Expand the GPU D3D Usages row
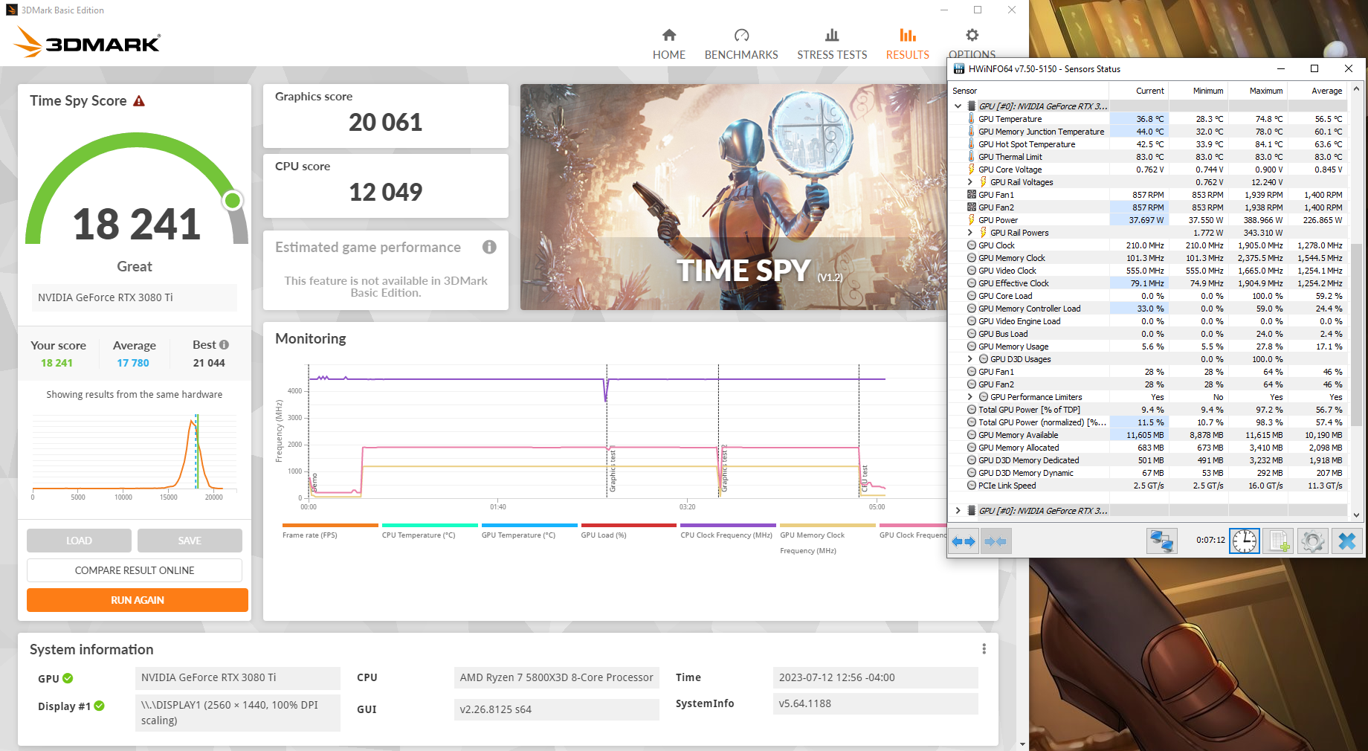Image resolution: width=1368 pixels, height=751 pixels. click(970, 359)
